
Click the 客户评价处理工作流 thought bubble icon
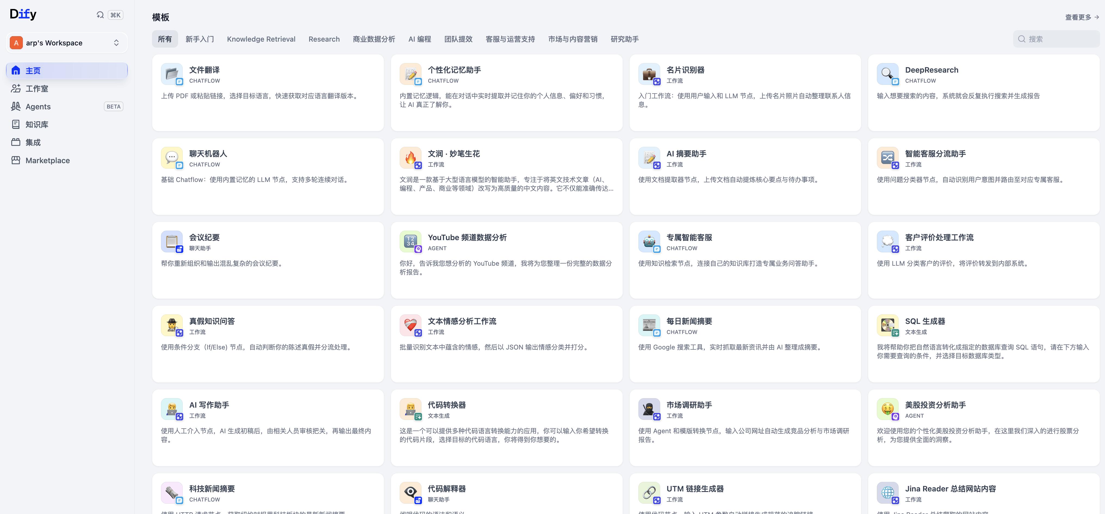[887, 241]
